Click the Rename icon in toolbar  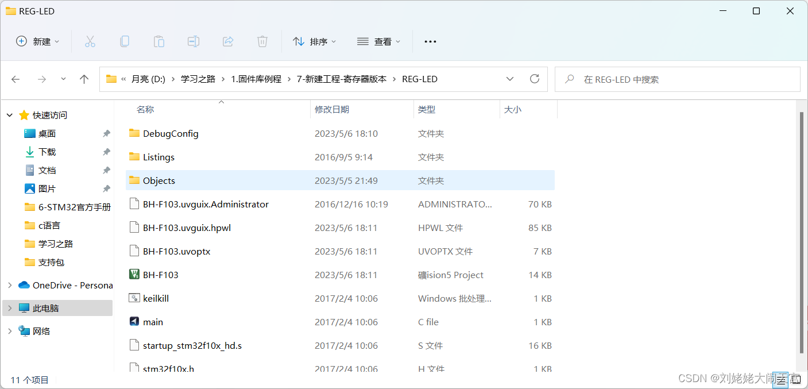click(194, 41)
